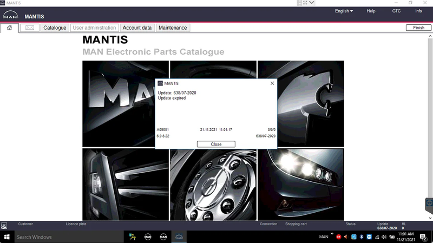
Task: Click the battery tray icon
Action: (x=392, y=237)
